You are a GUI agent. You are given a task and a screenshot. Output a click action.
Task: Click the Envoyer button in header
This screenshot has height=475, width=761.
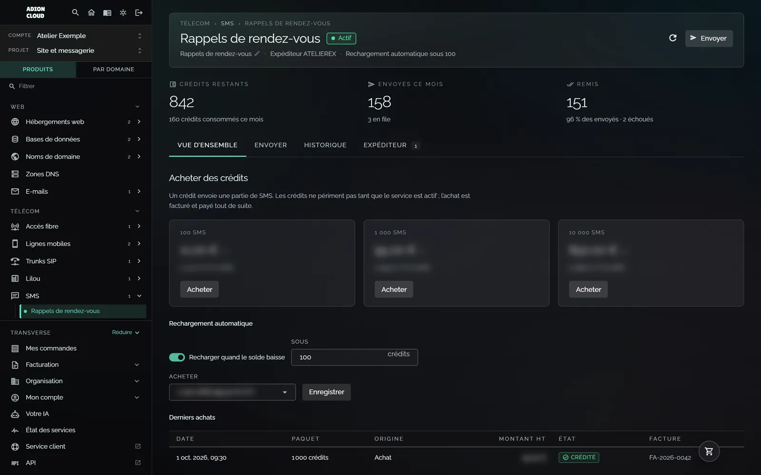(x=709, y=38)
